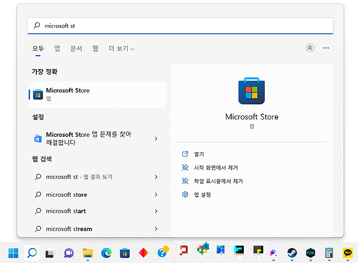Image resolution: width=358 pixels, height=263 pixels.
Task: Select 'microsoft st - 웹 결과 보기' text
Action: tap(79, 177)
